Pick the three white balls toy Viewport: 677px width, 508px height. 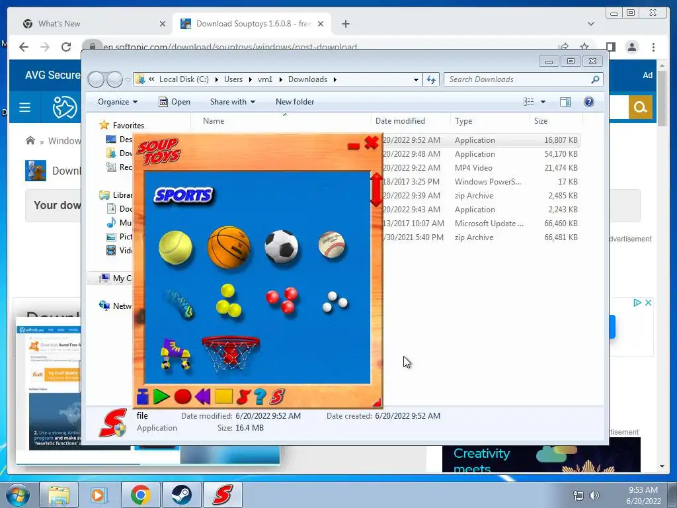coord(335,302)
